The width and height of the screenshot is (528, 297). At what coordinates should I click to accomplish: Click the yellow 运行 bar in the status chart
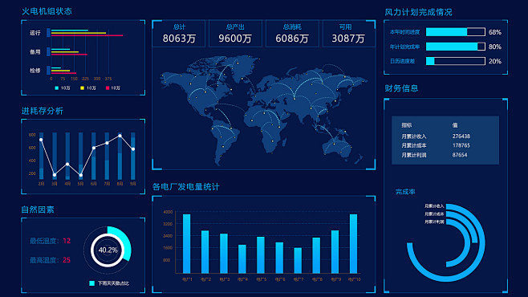(x=79, y=33)
